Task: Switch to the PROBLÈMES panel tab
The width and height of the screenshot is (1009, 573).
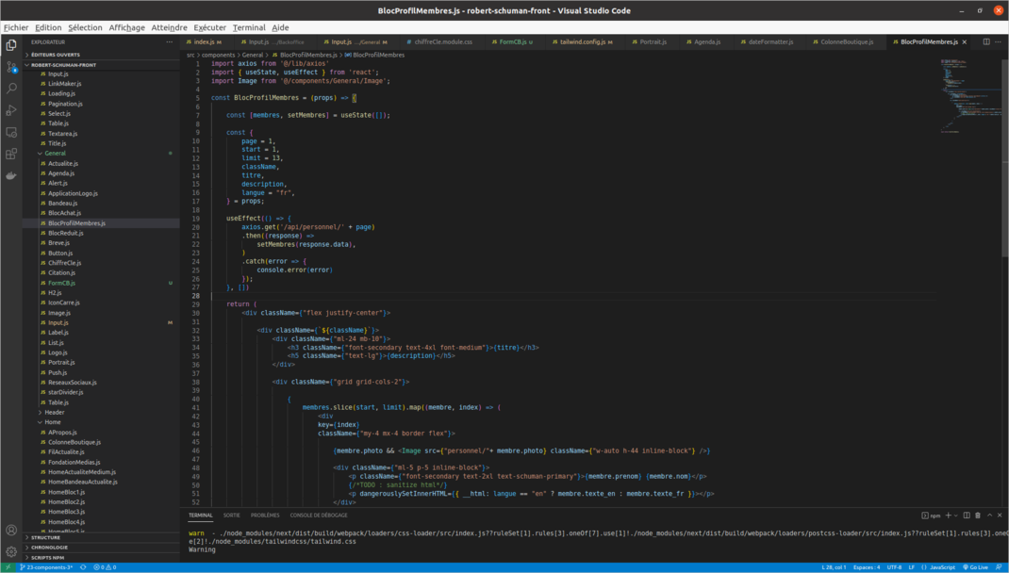Action: [x=265, y=516]
